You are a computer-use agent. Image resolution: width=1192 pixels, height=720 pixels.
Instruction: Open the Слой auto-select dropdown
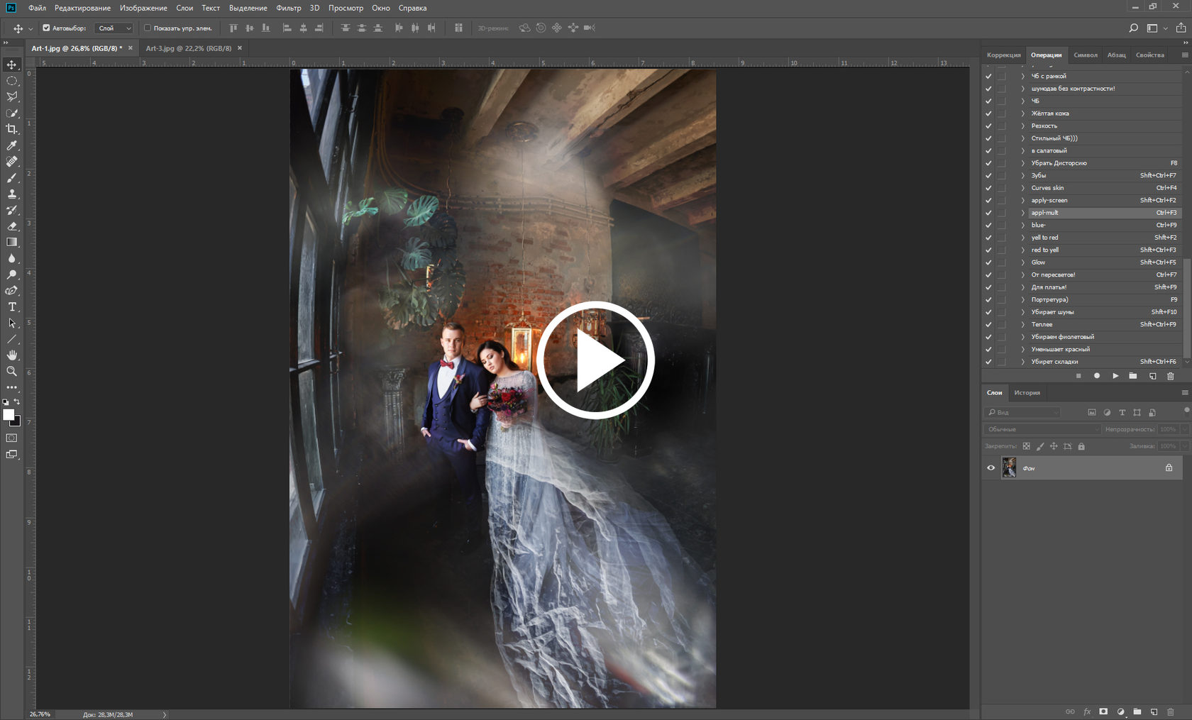coord(115,28)
